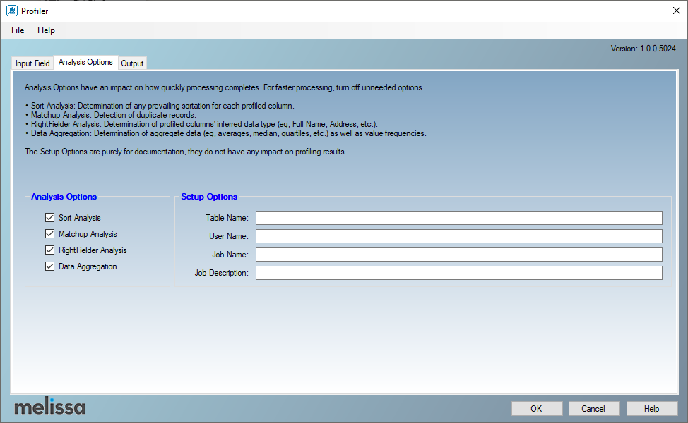Screen dimensions: 688x423
Task: Switch to the Output tab
Action: [132, 63]
